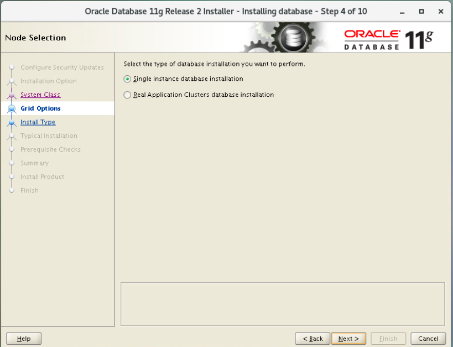The width and height of the screenshot is (453, 347).
Task: Click the empty message area box
Action: 283,304
